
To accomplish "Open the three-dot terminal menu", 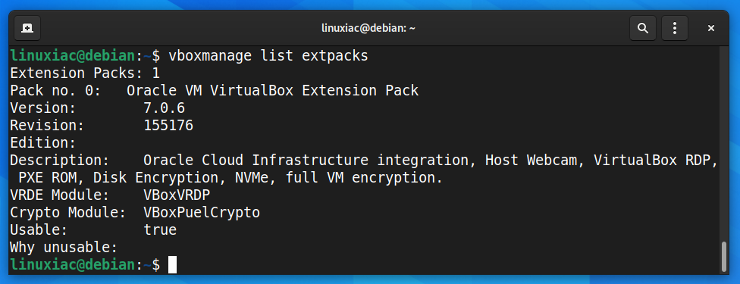I will tap(674, 28).
